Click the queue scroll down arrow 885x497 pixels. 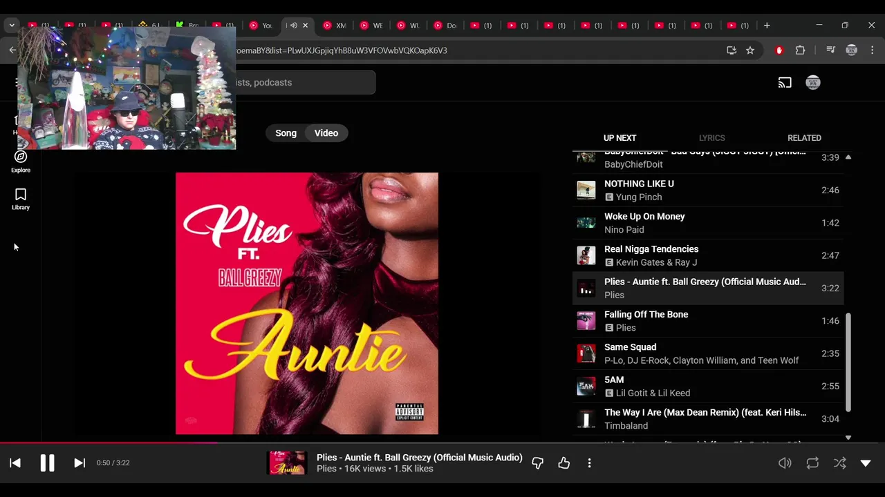[x=848, y=438]
